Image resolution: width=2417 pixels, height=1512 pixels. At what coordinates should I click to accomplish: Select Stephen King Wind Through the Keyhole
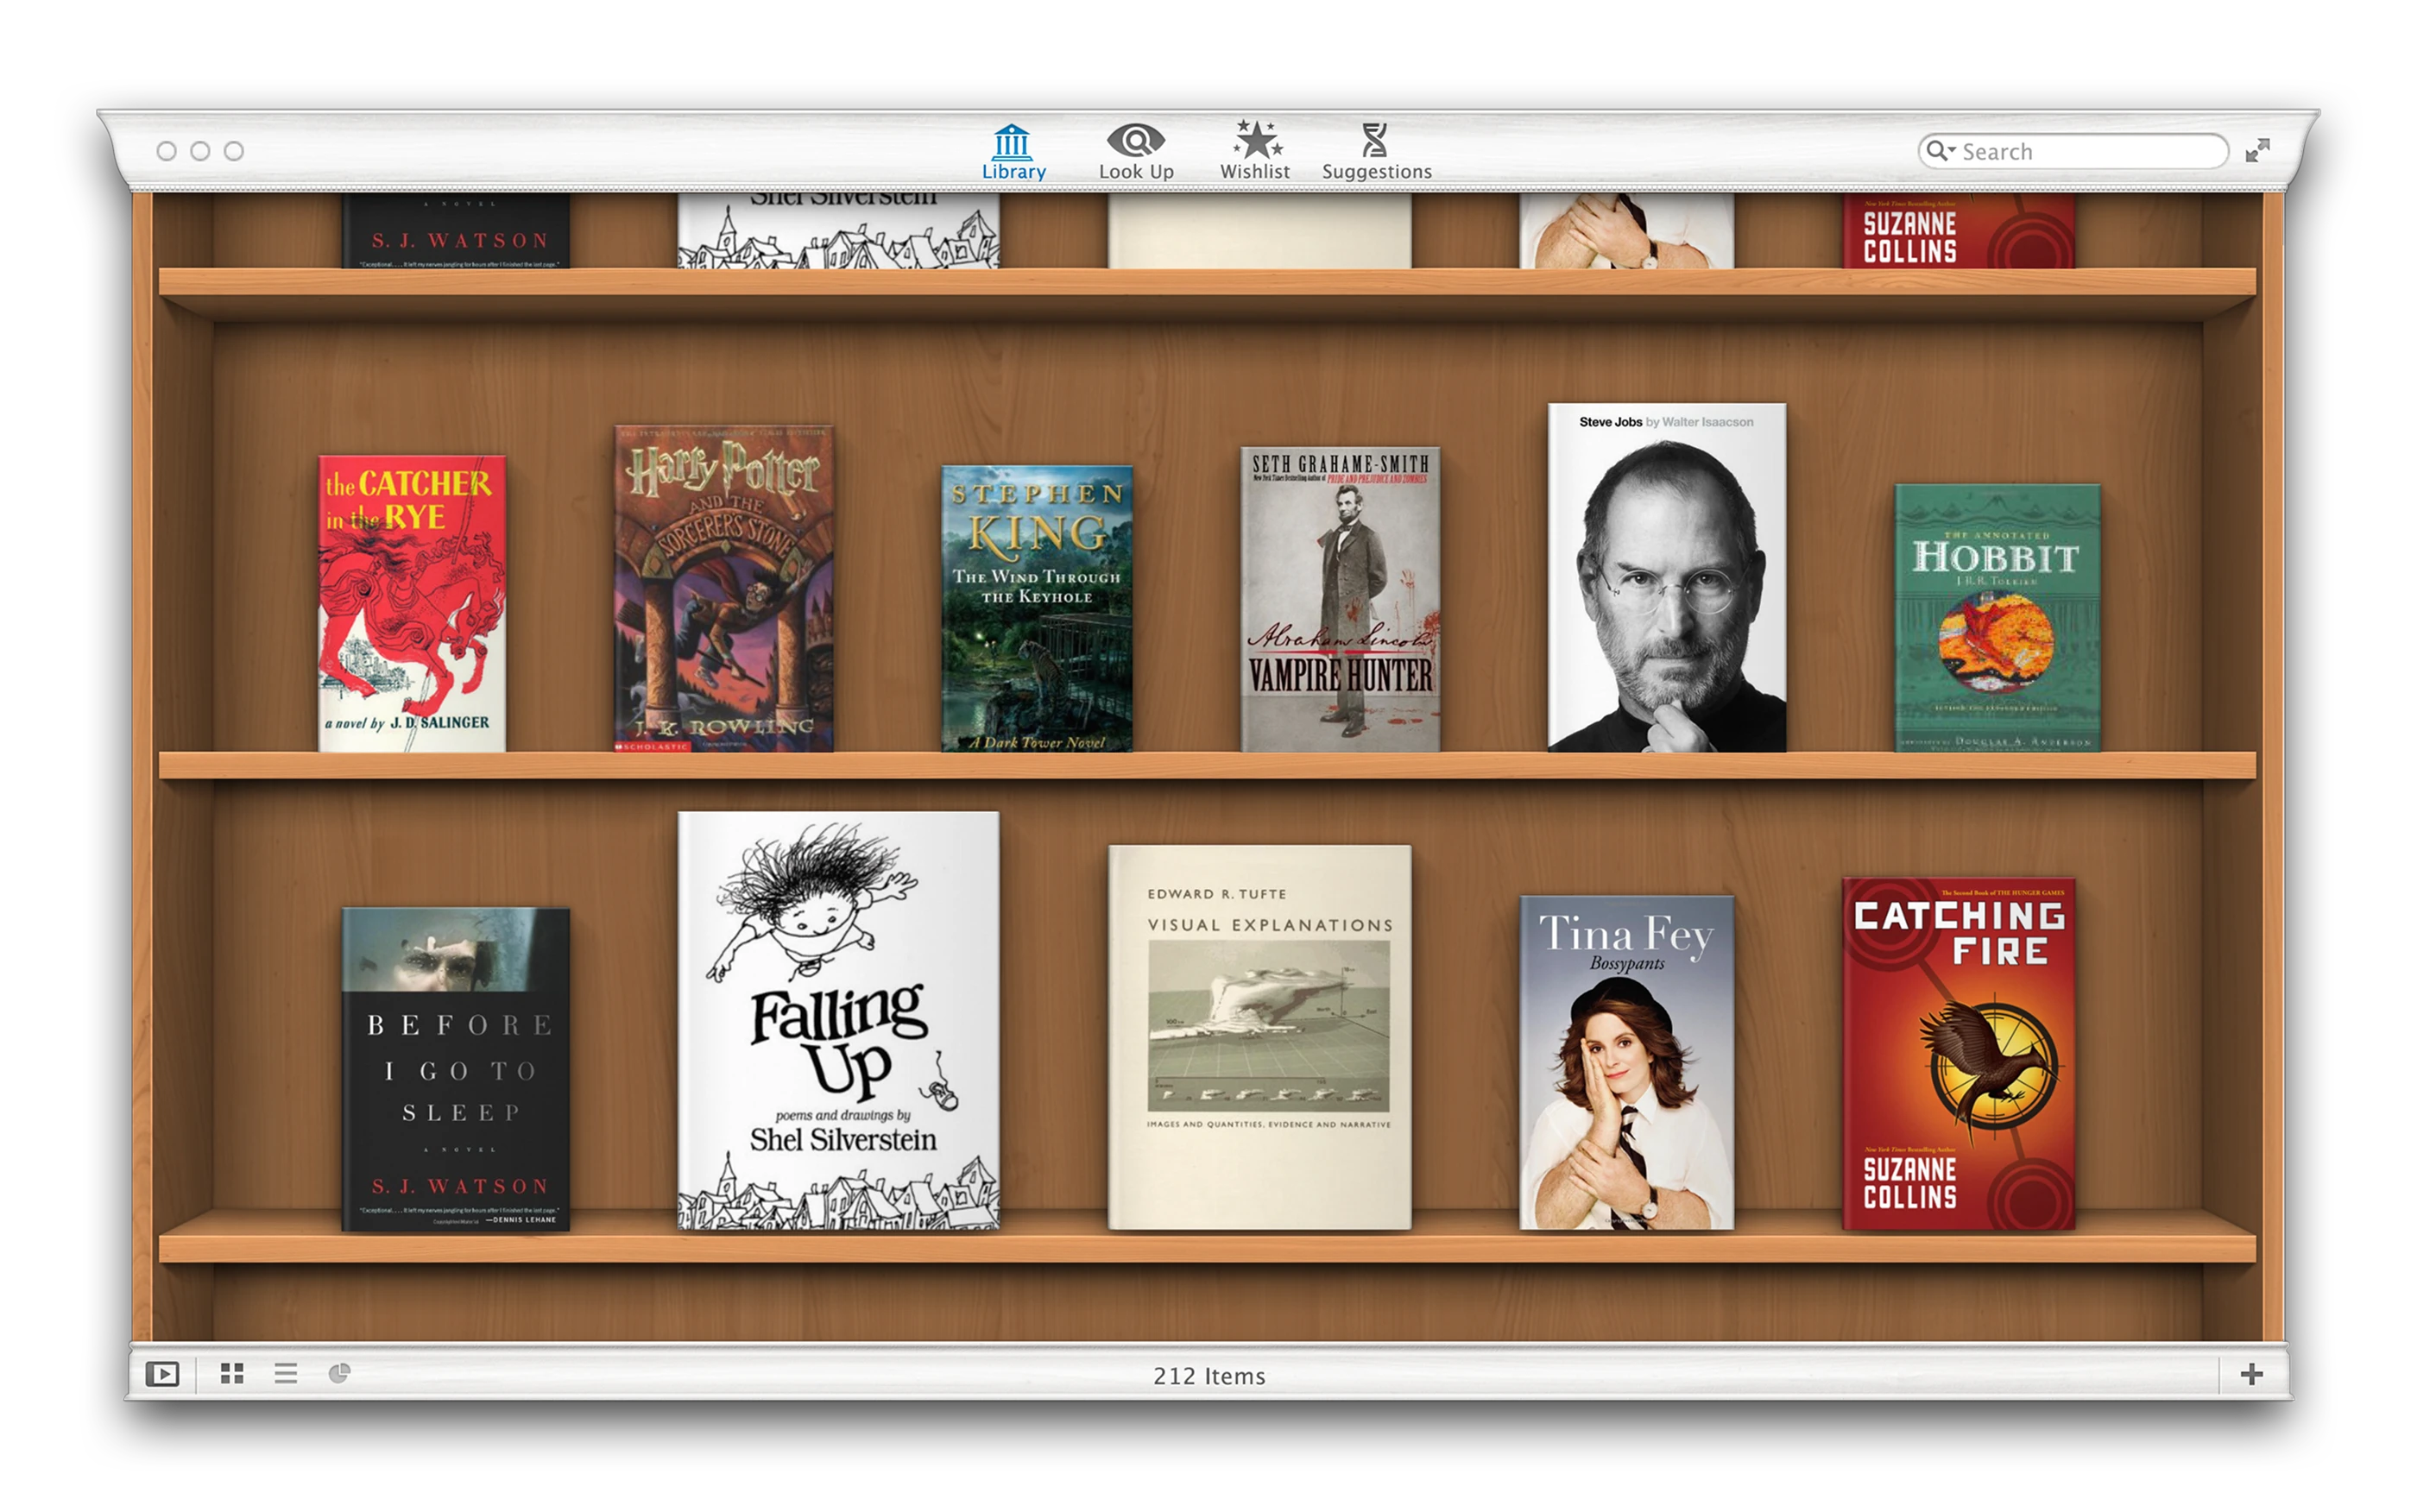coord(1037,609)
